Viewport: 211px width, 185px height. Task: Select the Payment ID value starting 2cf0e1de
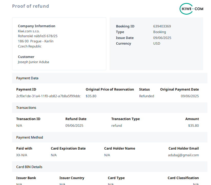click(x=48, y=96)
